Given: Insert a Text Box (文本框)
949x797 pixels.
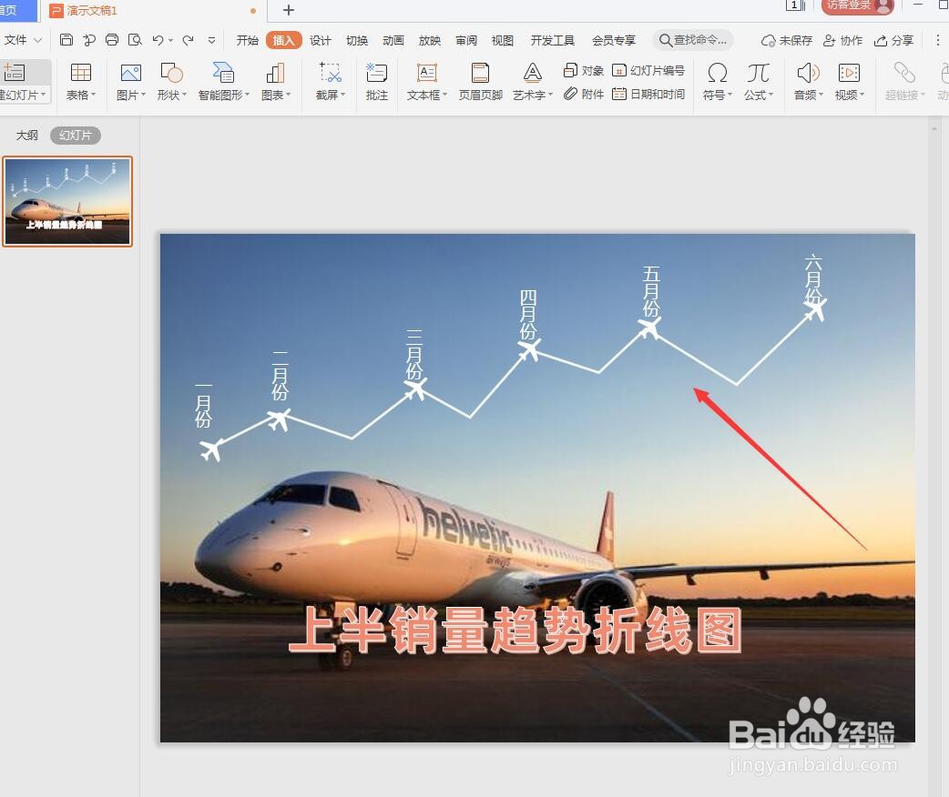Looking at the screenshot, I should coord(427,81).
